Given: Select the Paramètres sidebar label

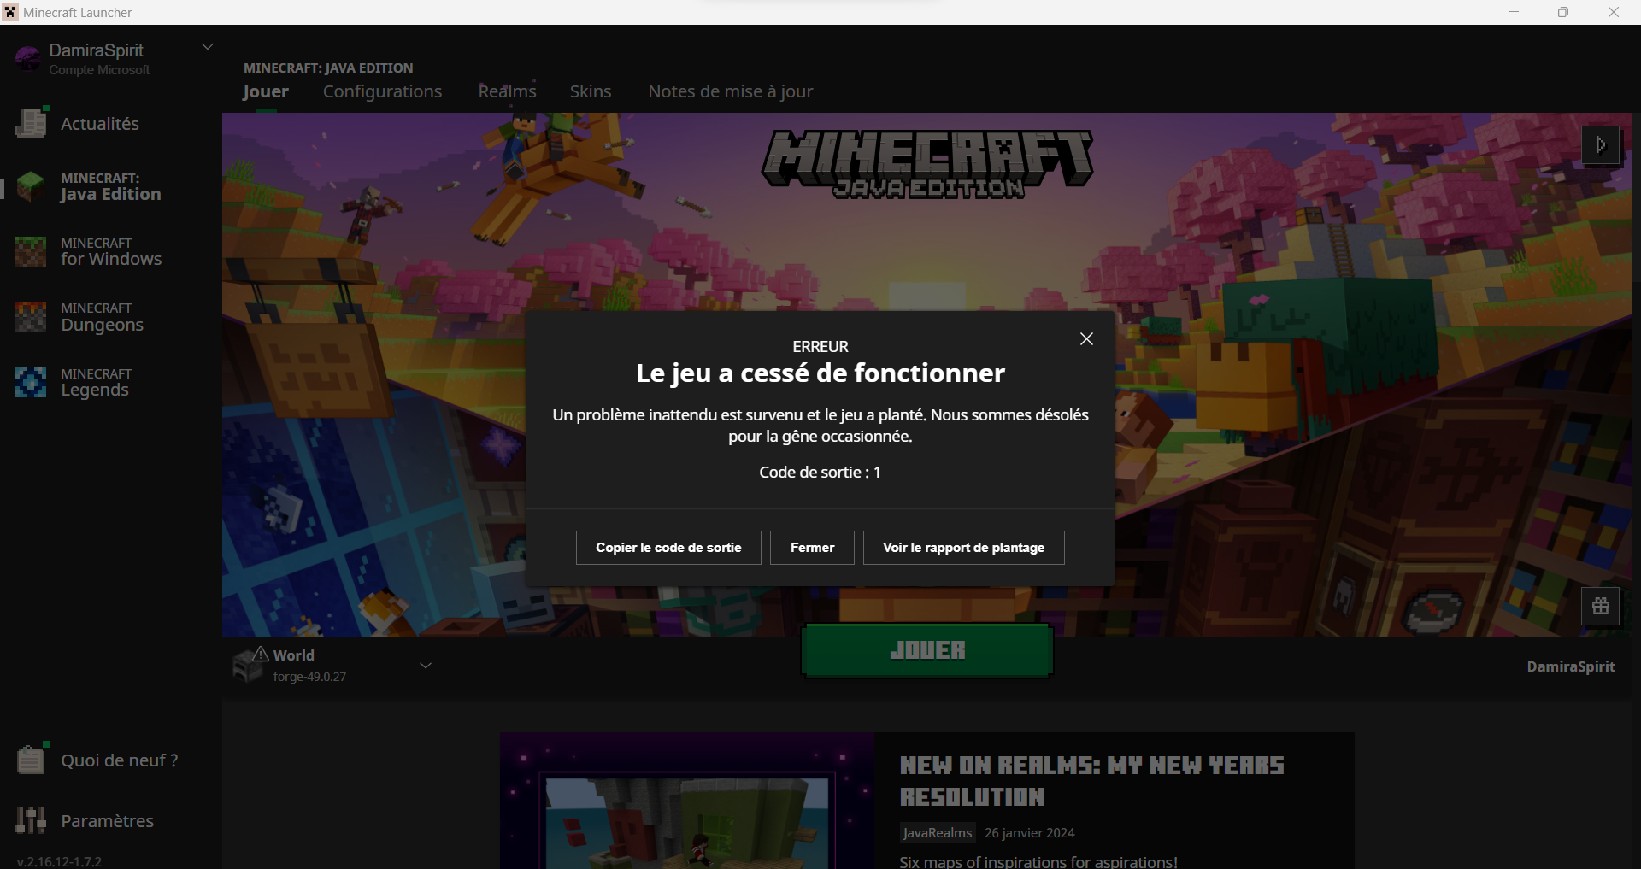Looking at the screenshot, I should [x=108, y=821].
